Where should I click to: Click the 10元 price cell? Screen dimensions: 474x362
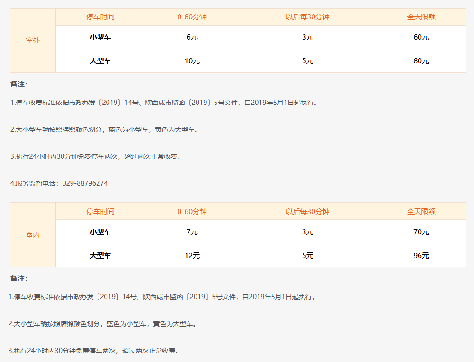point(192,60)
